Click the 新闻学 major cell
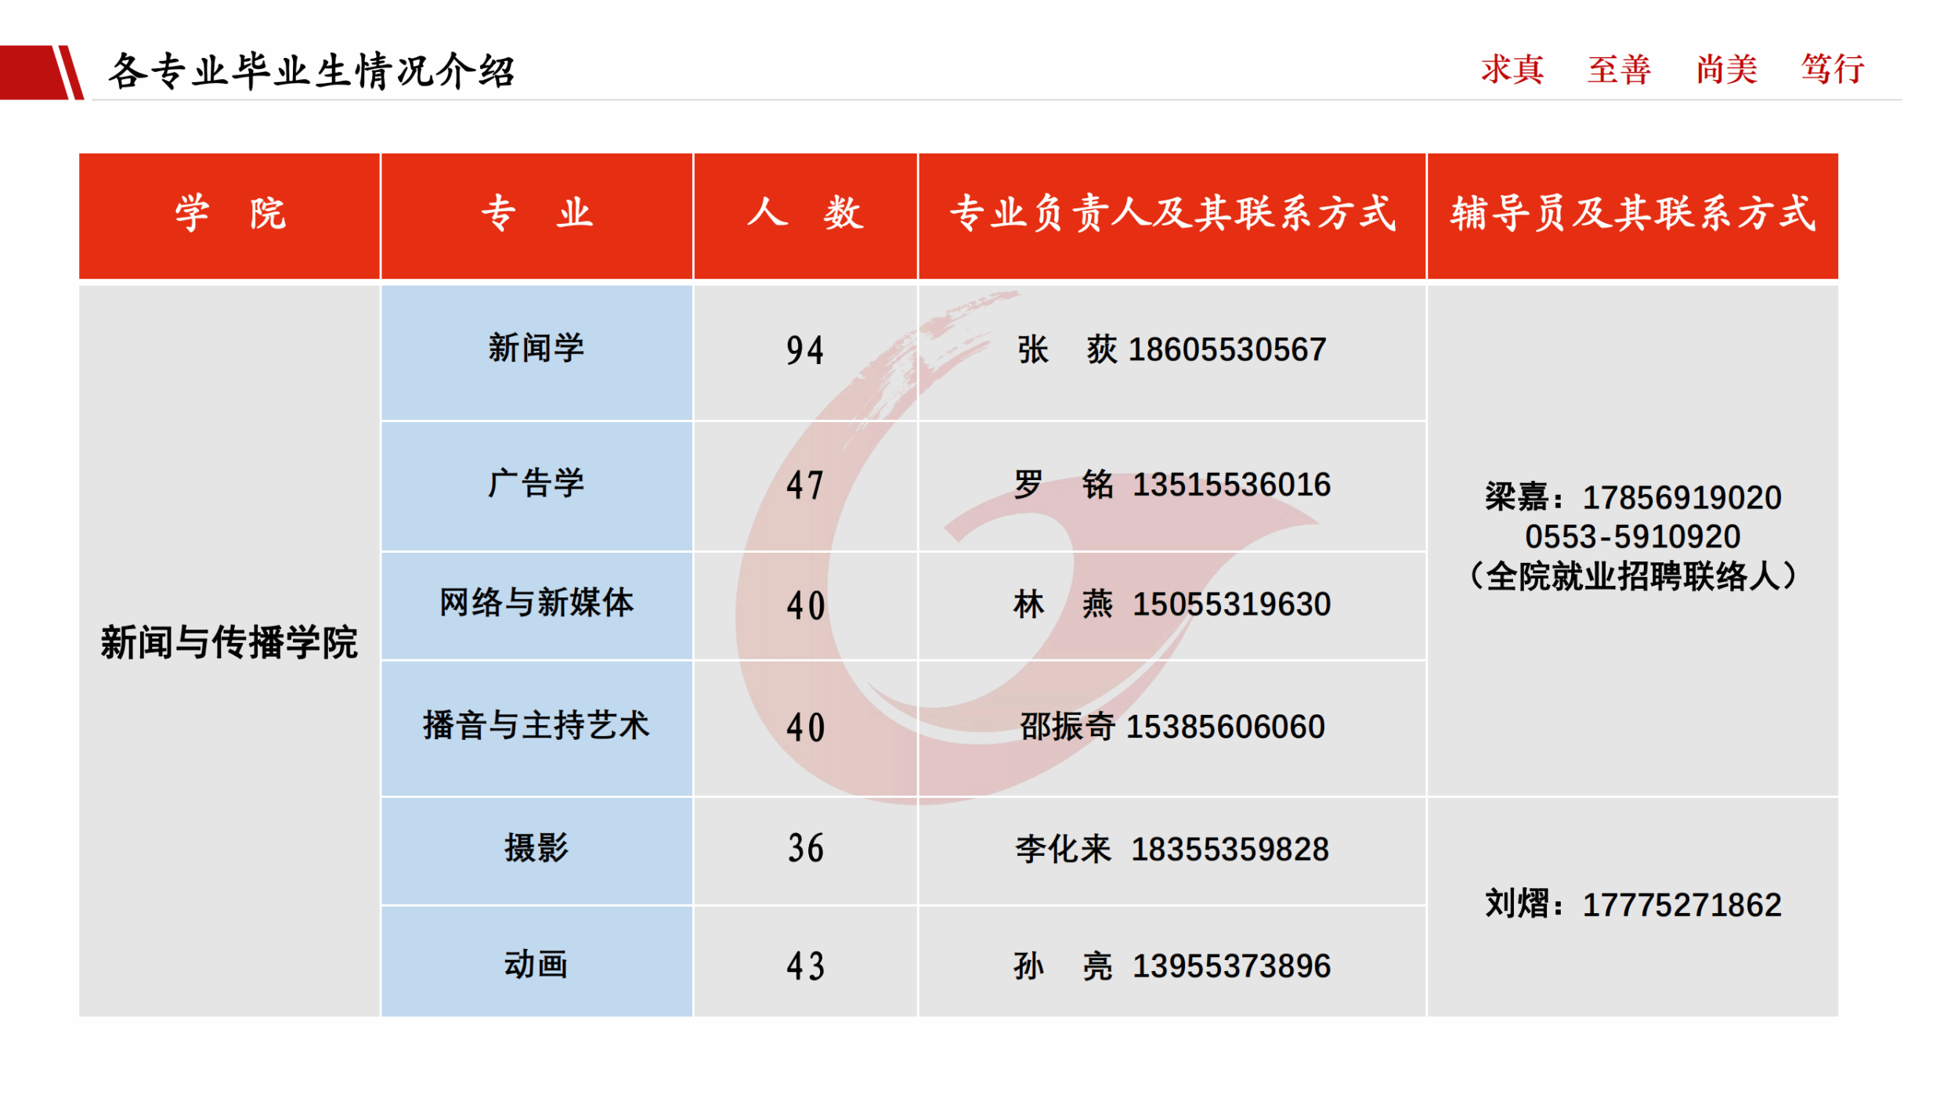 (536, 348)
